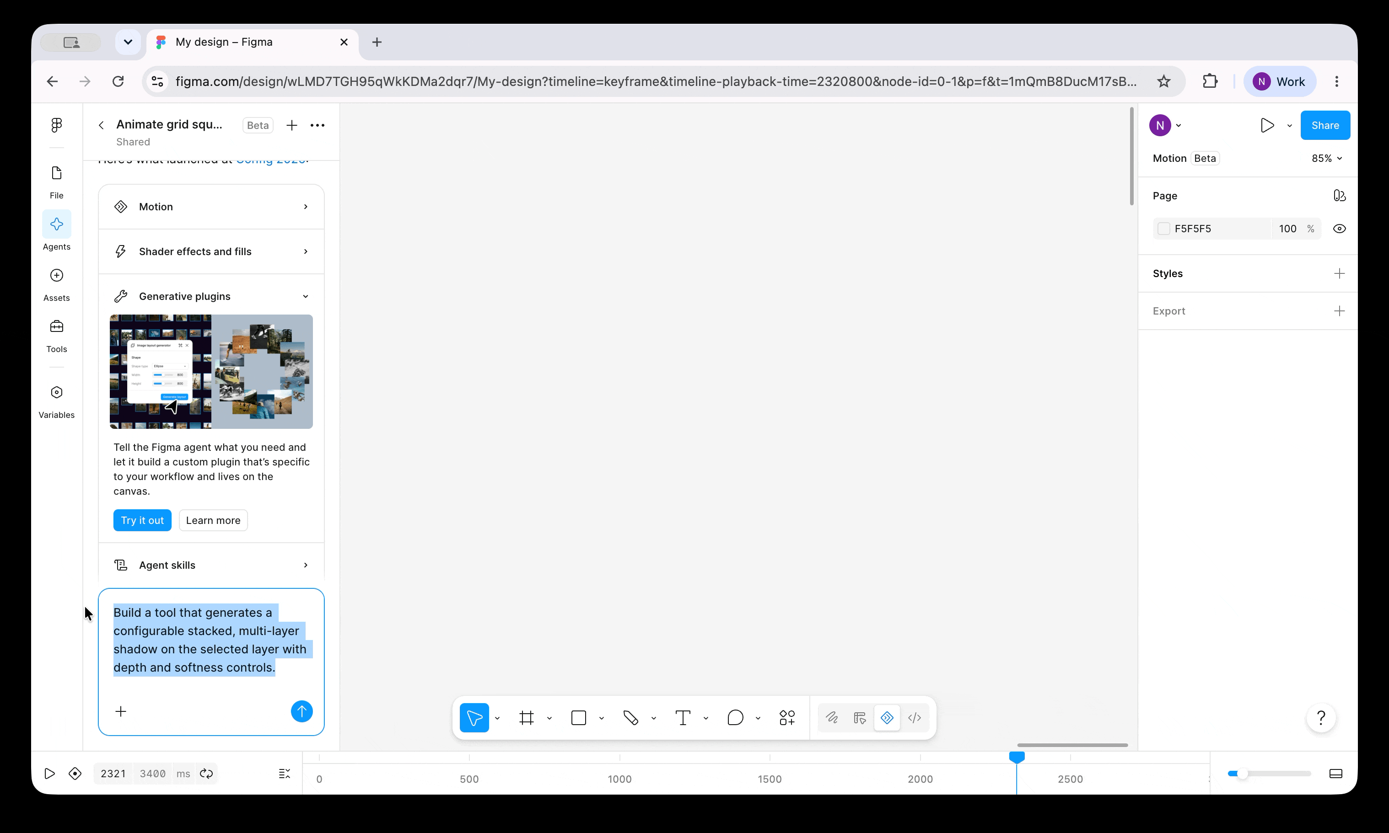Start a new agent chat with plus
1389x833 pixels.
[x=291, y=125]
